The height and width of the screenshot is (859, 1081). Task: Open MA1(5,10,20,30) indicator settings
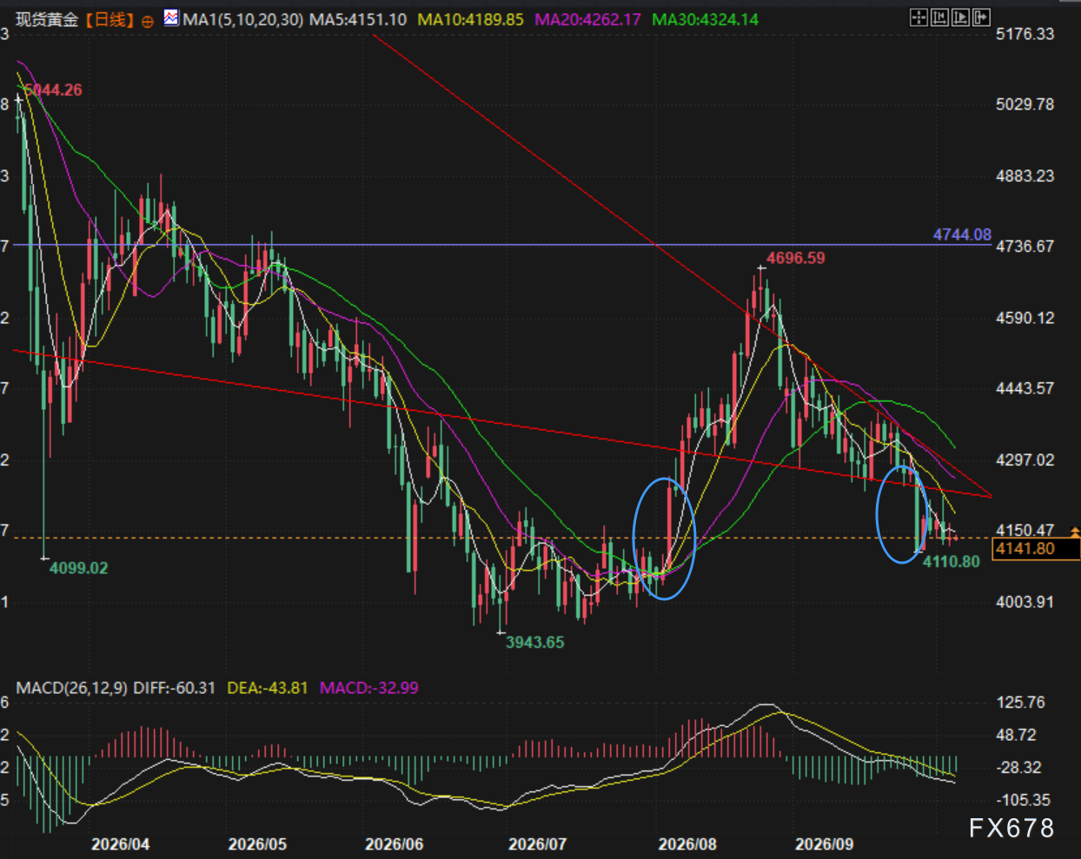tap(243, 19)
